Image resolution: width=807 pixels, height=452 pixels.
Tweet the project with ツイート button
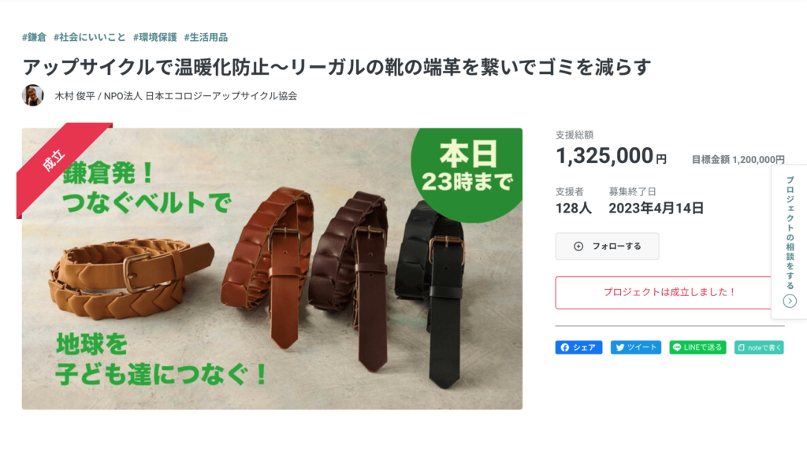click(x=636, y=347)
